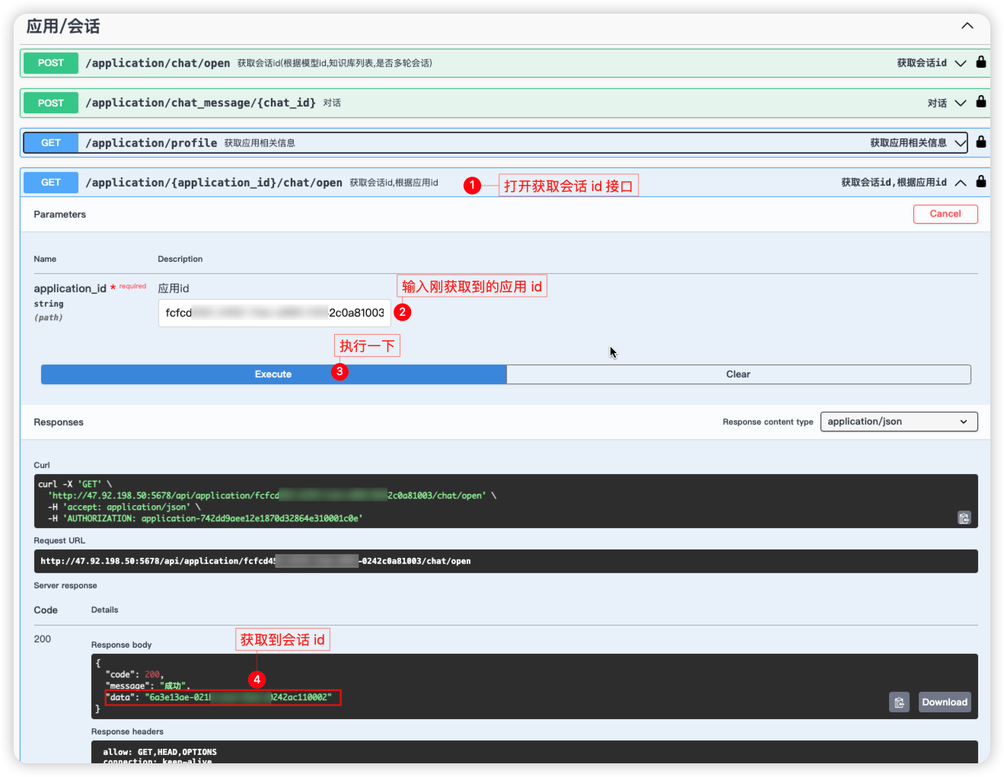This screenshot has height=777, width=1004.
Task: Download the server response body
Action: (x=944, y=702)
